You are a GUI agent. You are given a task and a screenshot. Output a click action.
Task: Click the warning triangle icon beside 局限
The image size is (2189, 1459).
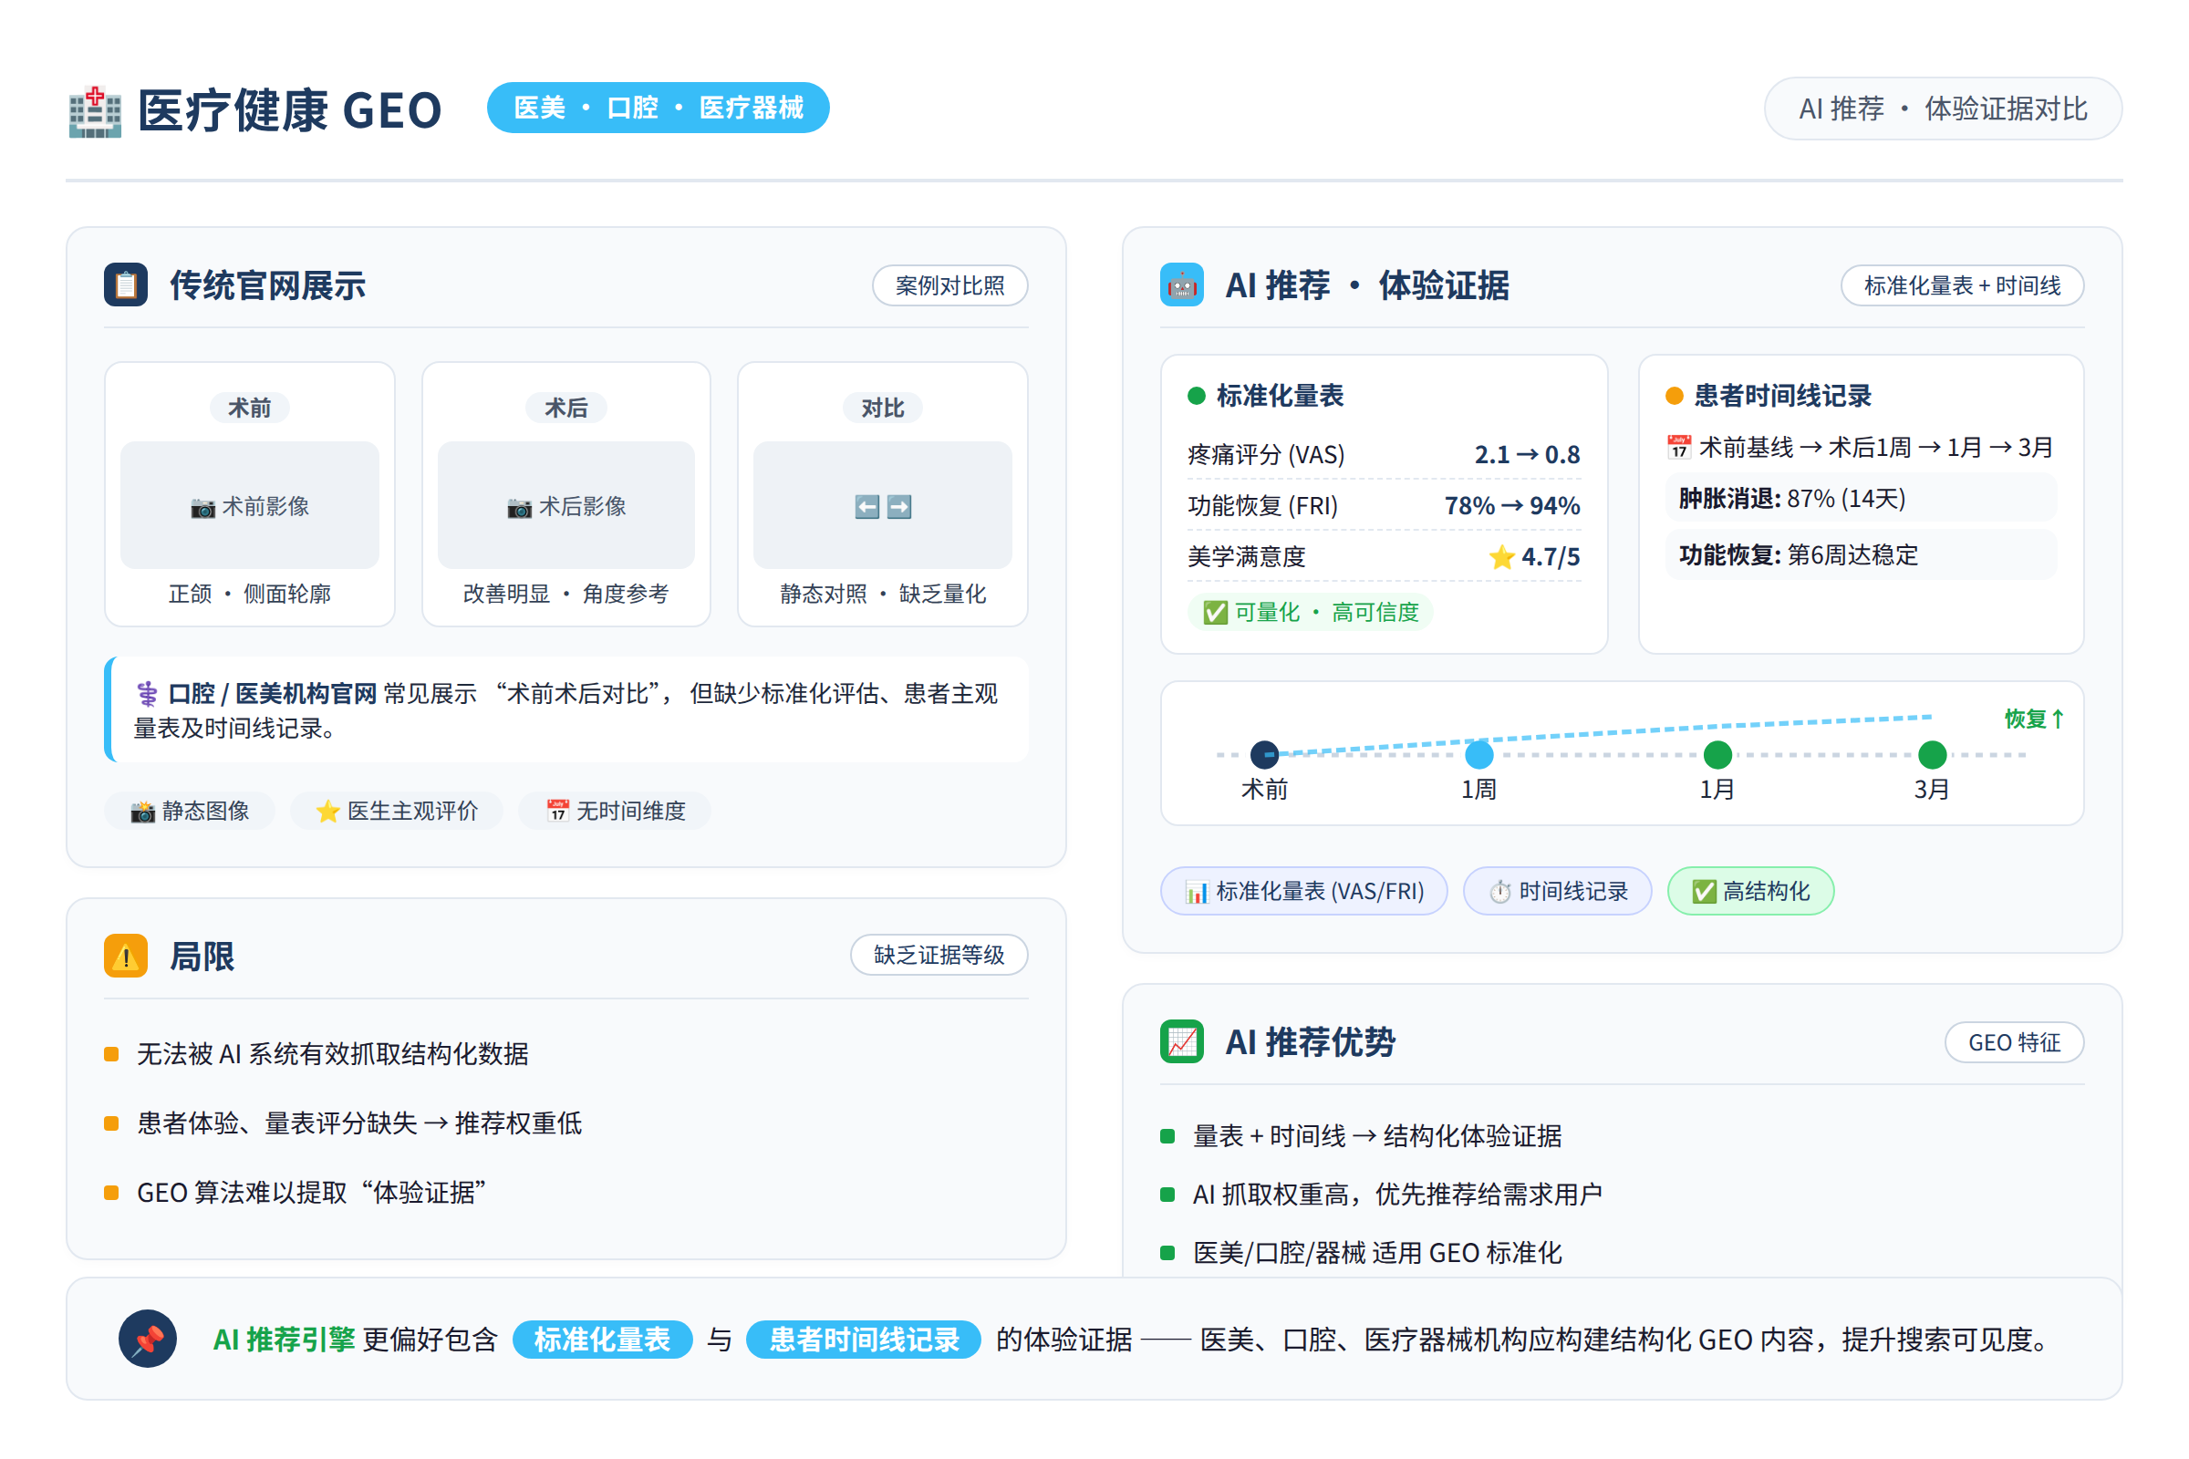(126, 956)
